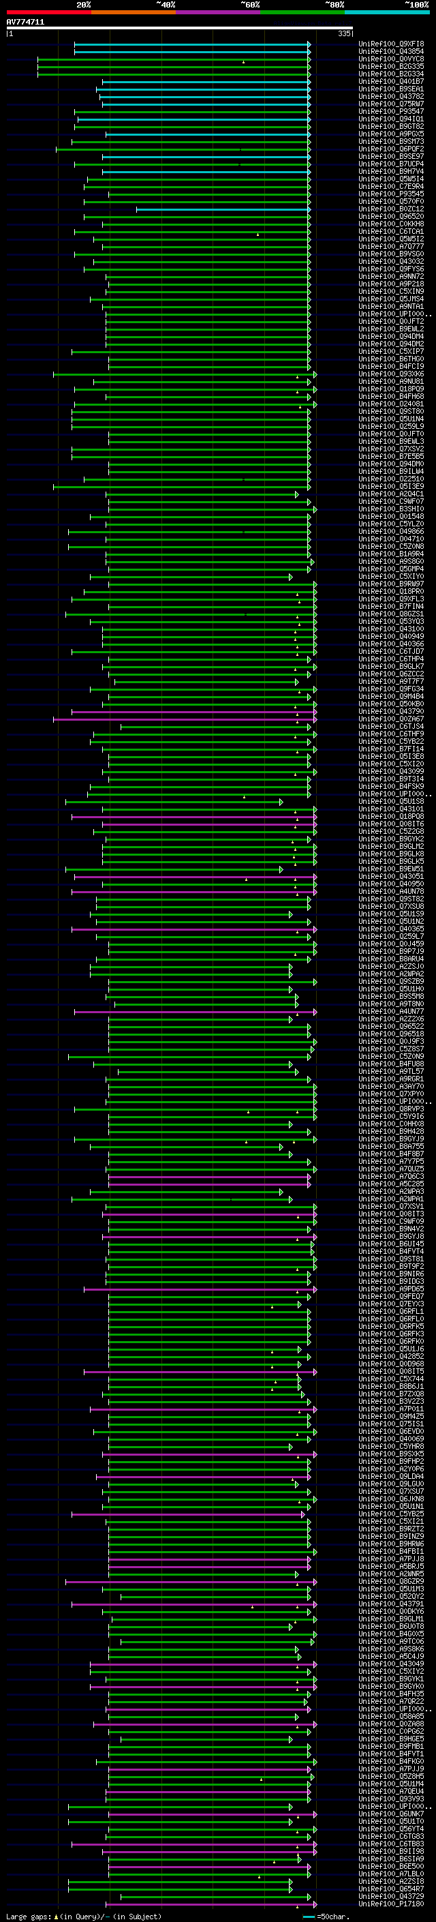
Task: Select label UniRef100_B4FKG0
Action: 391,1762
